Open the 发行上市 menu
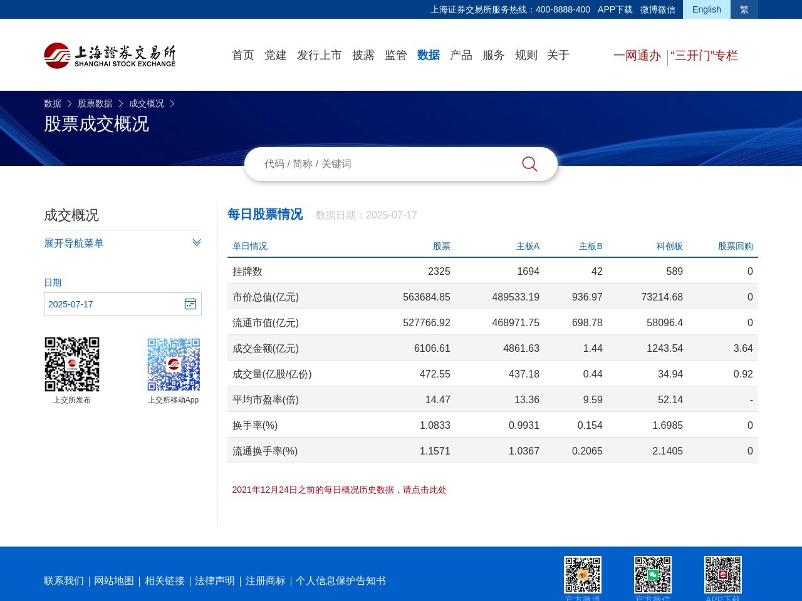Image resolution: width=802 pixels, height=601 pixels. 320,55
